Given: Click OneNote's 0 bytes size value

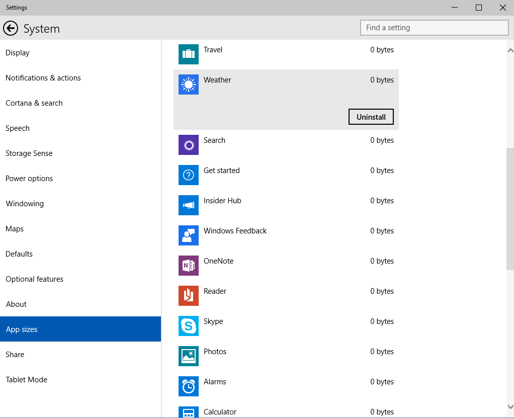Looking at the screenshot, I should pos(382,261).
